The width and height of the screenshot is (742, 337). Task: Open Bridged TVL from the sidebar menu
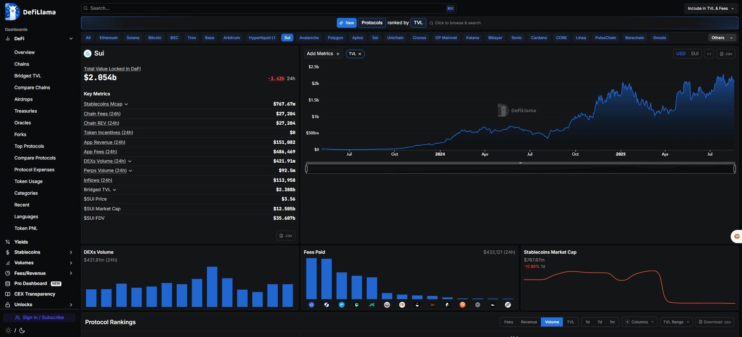(27, 76)
